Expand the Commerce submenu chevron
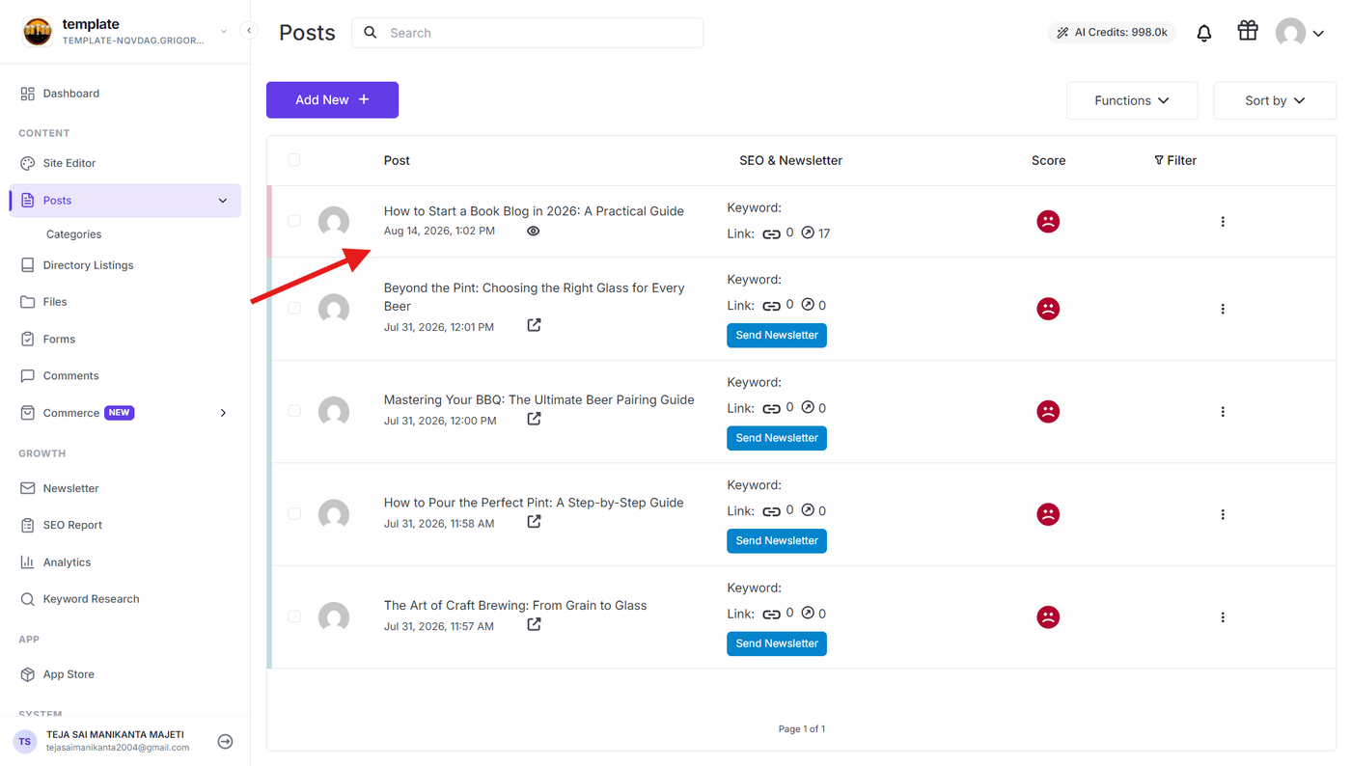This screenshot has height=766, width=1351. click(x=223, y=413)
